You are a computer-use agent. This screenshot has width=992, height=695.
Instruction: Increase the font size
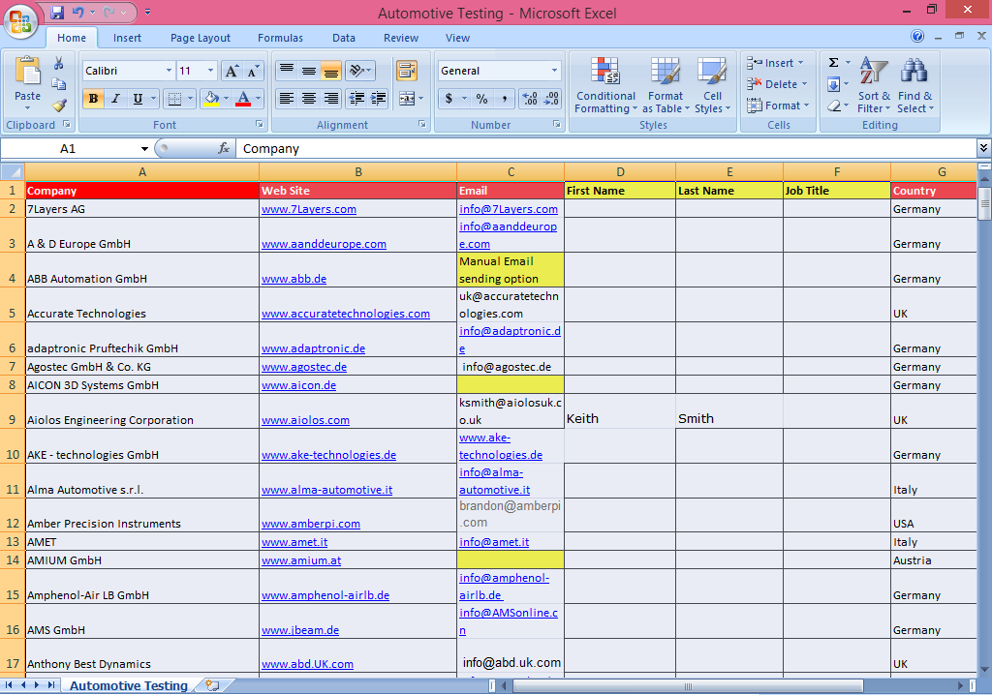tap(232, 71)
